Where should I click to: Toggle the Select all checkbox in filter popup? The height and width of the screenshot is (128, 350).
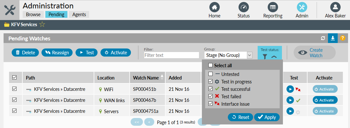[x=211, y=65]
